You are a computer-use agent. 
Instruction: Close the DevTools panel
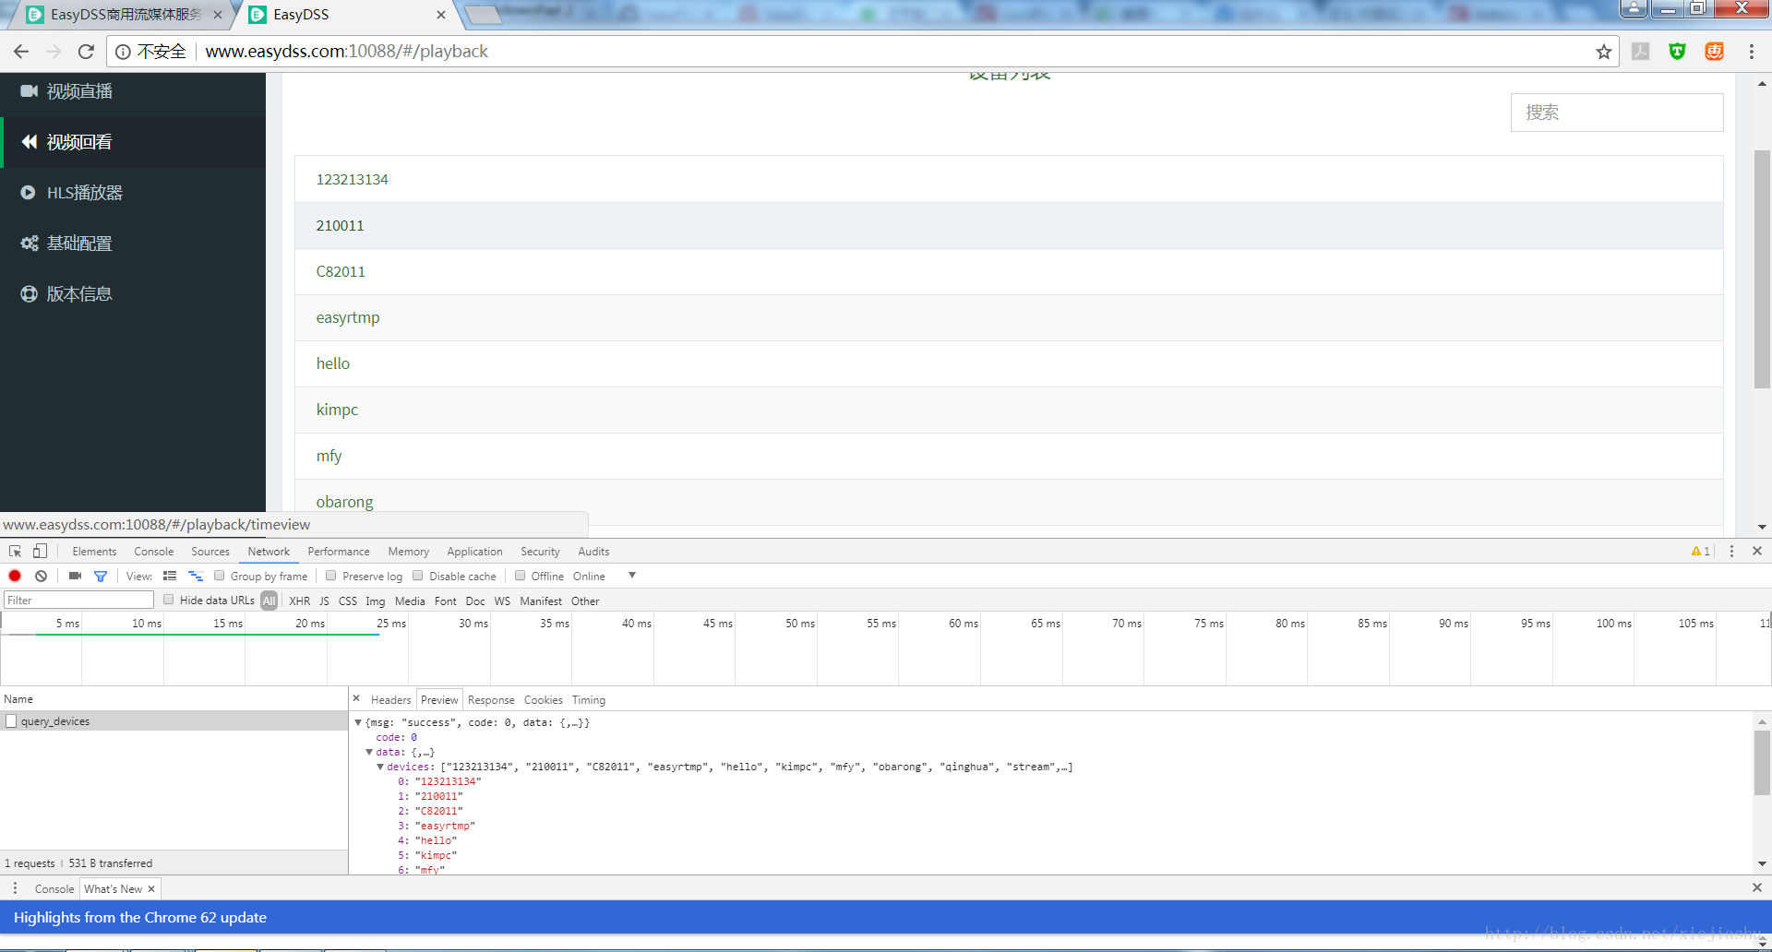[x=1757, y=551]
